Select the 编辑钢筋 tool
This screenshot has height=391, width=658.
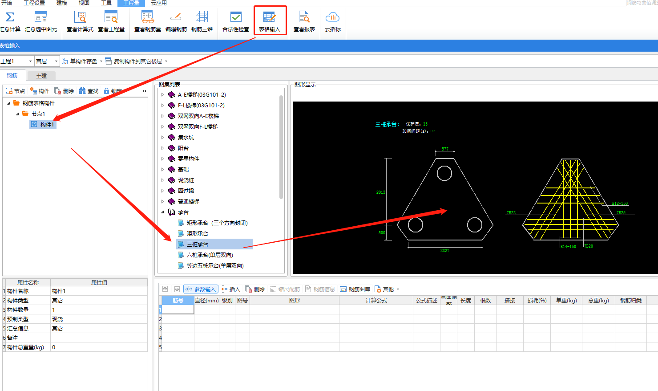click(x=176, y=21)
